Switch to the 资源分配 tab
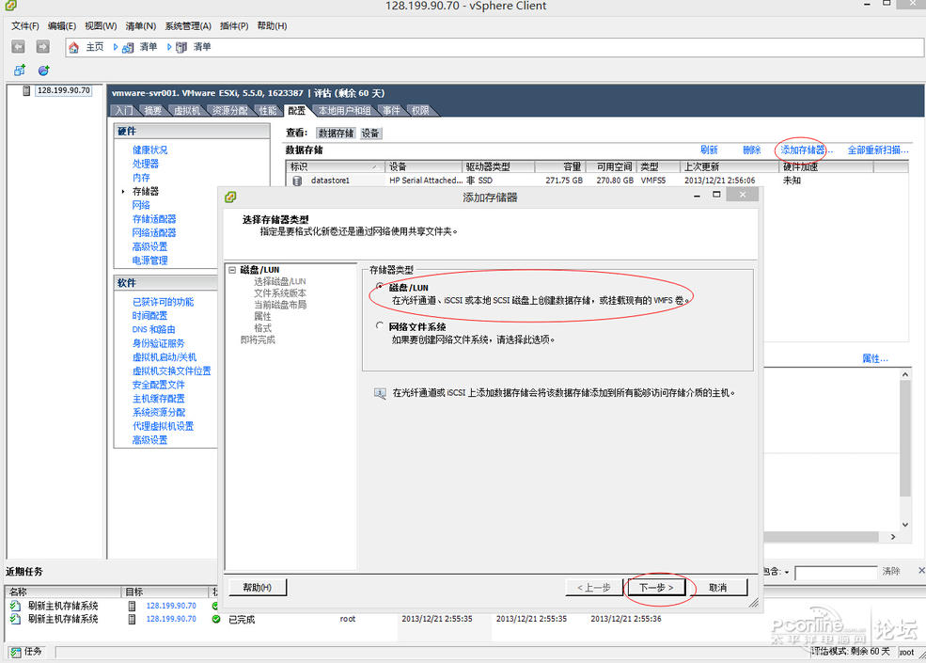The height and width of the screenshot is (663, 926). tap(229, 111)
